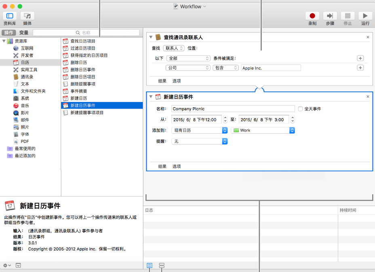The image size is (375, 272).
Task: Select the 获得指定的日历项目 action
Action: [x=89, y=55]
